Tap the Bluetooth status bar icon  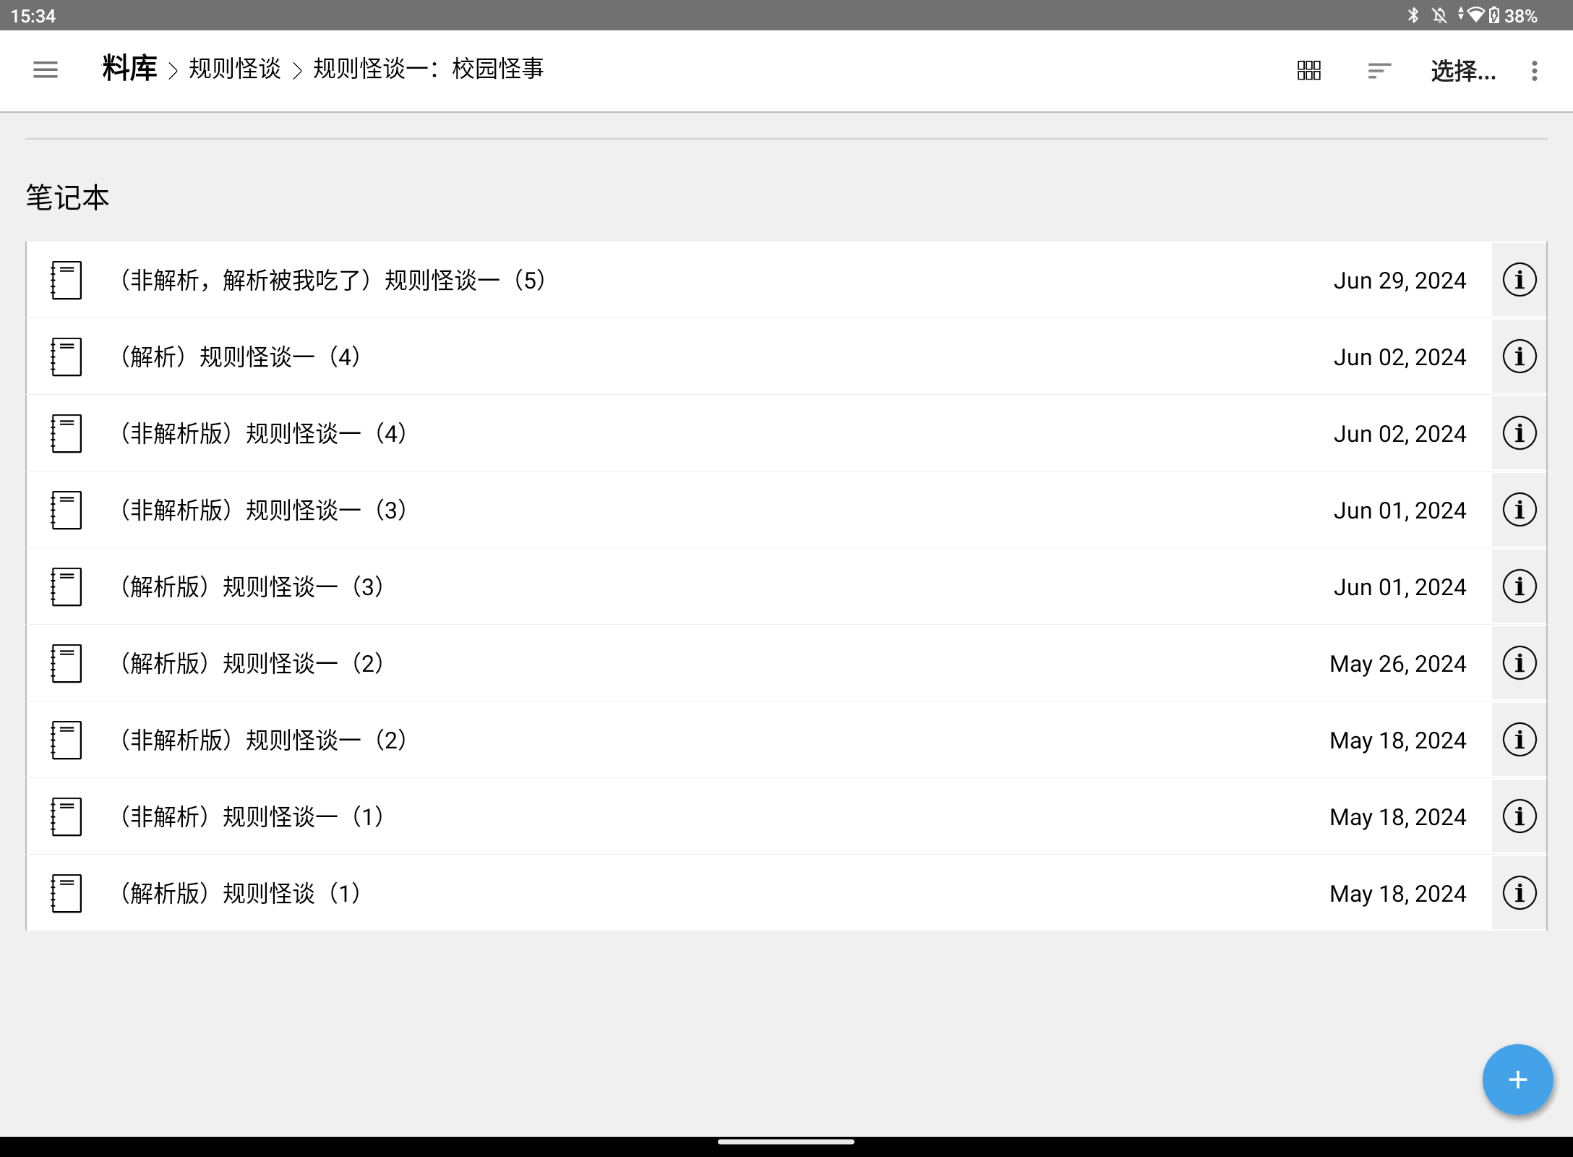(1413, 15)
